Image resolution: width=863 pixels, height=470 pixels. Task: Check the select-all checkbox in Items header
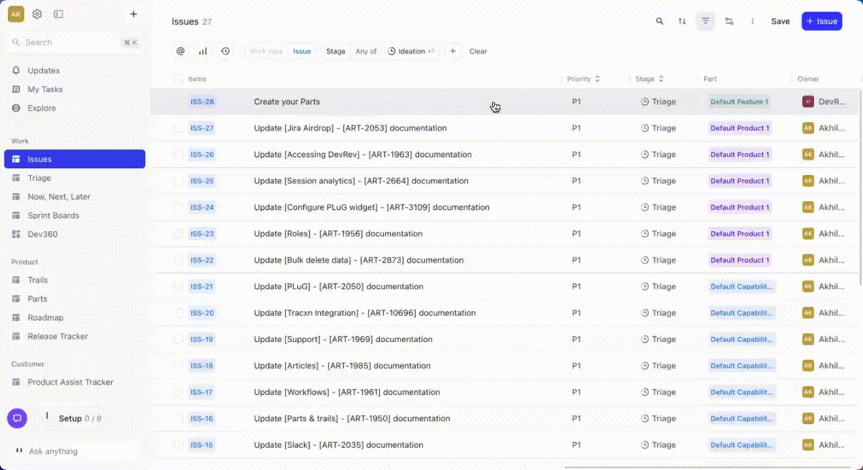point(178,79)
